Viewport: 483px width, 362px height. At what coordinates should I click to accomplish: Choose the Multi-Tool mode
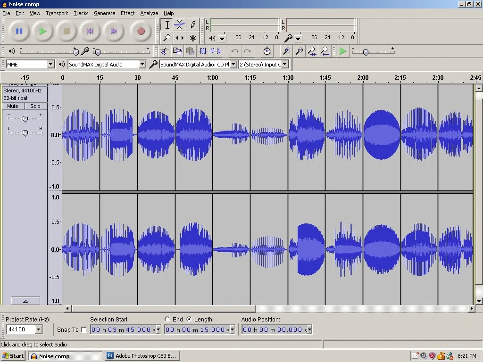(x=193, y=38)
